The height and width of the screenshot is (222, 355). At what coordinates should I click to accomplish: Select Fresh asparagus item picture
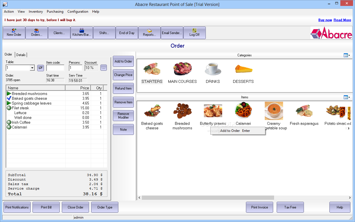click(x=304, y=111)
